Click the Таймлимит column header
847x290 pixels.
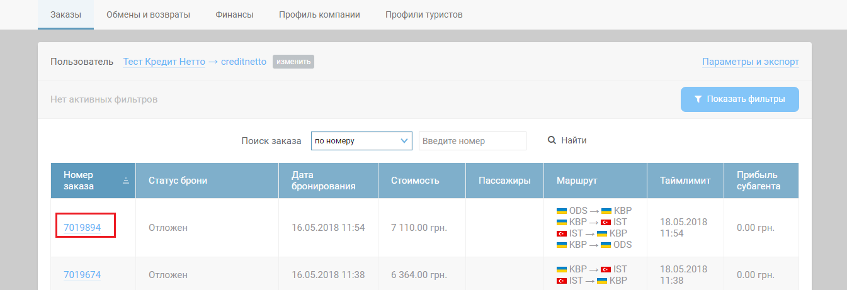685,181
